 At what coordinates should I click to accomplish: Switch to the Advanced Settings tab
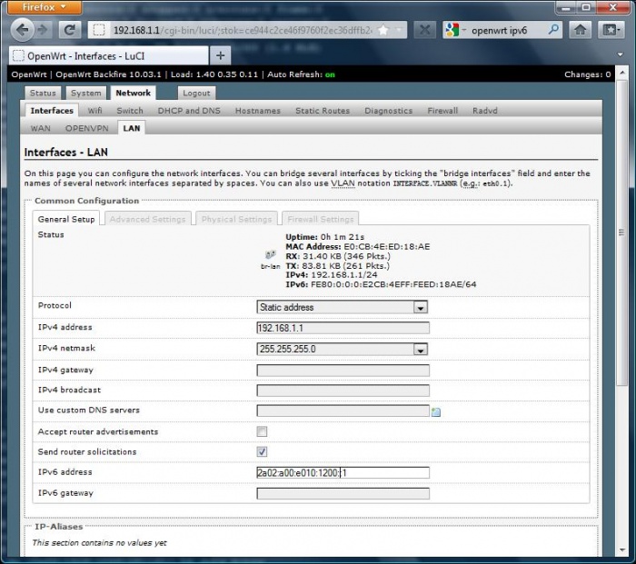[148, 219]
